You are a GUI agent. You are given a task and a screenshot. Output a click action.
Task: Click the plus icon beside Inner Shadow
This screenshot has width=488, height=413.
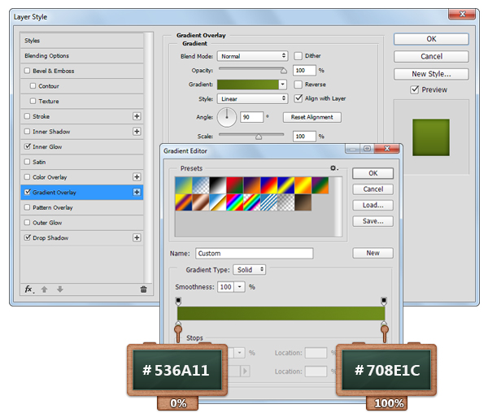[137, 132]
